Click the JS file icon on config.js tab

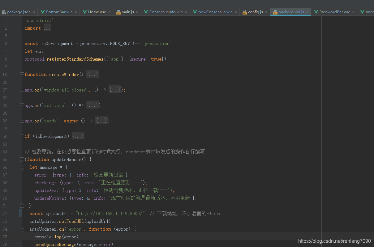245,12
